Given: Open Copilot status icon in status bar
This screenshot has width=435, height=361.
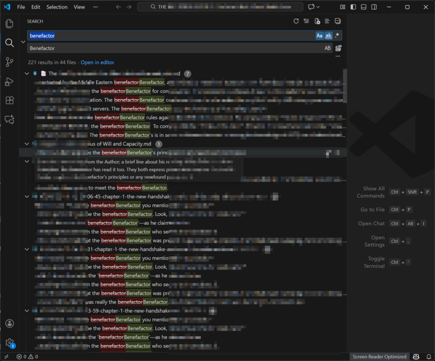Looking at the screenshot, I should (416, 357).
